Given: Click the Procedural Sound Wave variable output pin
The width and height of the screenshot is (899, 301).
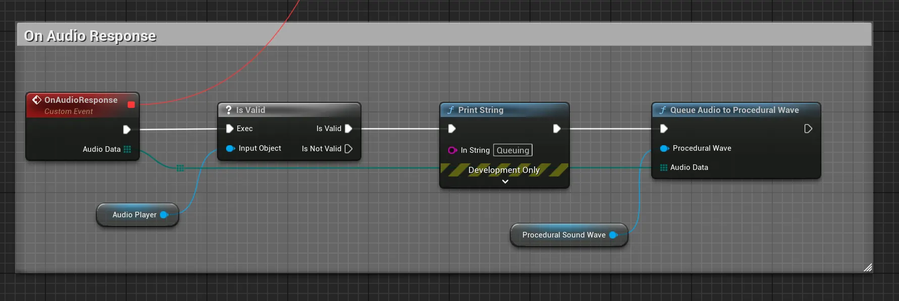Looking at the screenshot, I should (x=613, y=235).
